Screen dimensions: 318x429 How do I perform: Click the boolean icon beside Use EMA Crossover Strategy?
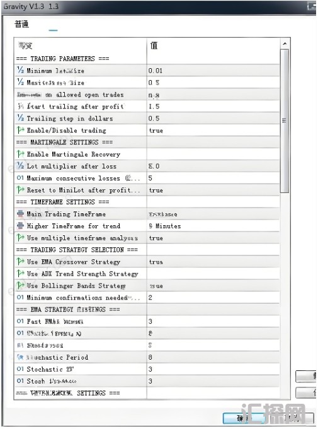pyautogui.click(x=21, y=261)
